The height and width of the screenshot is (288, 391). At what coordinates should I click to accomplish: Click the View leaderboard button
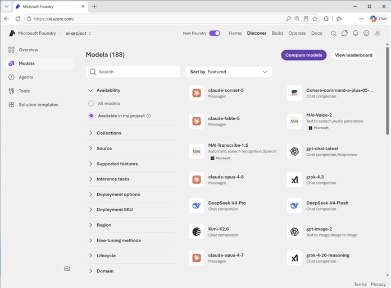[x=353, y=55]
